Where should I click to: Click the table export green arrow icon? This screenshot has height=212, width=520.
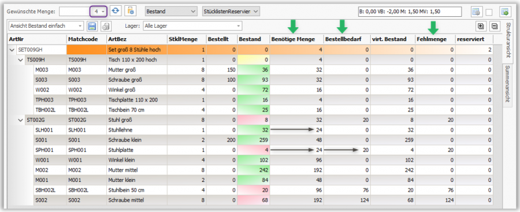coord(506,12)
